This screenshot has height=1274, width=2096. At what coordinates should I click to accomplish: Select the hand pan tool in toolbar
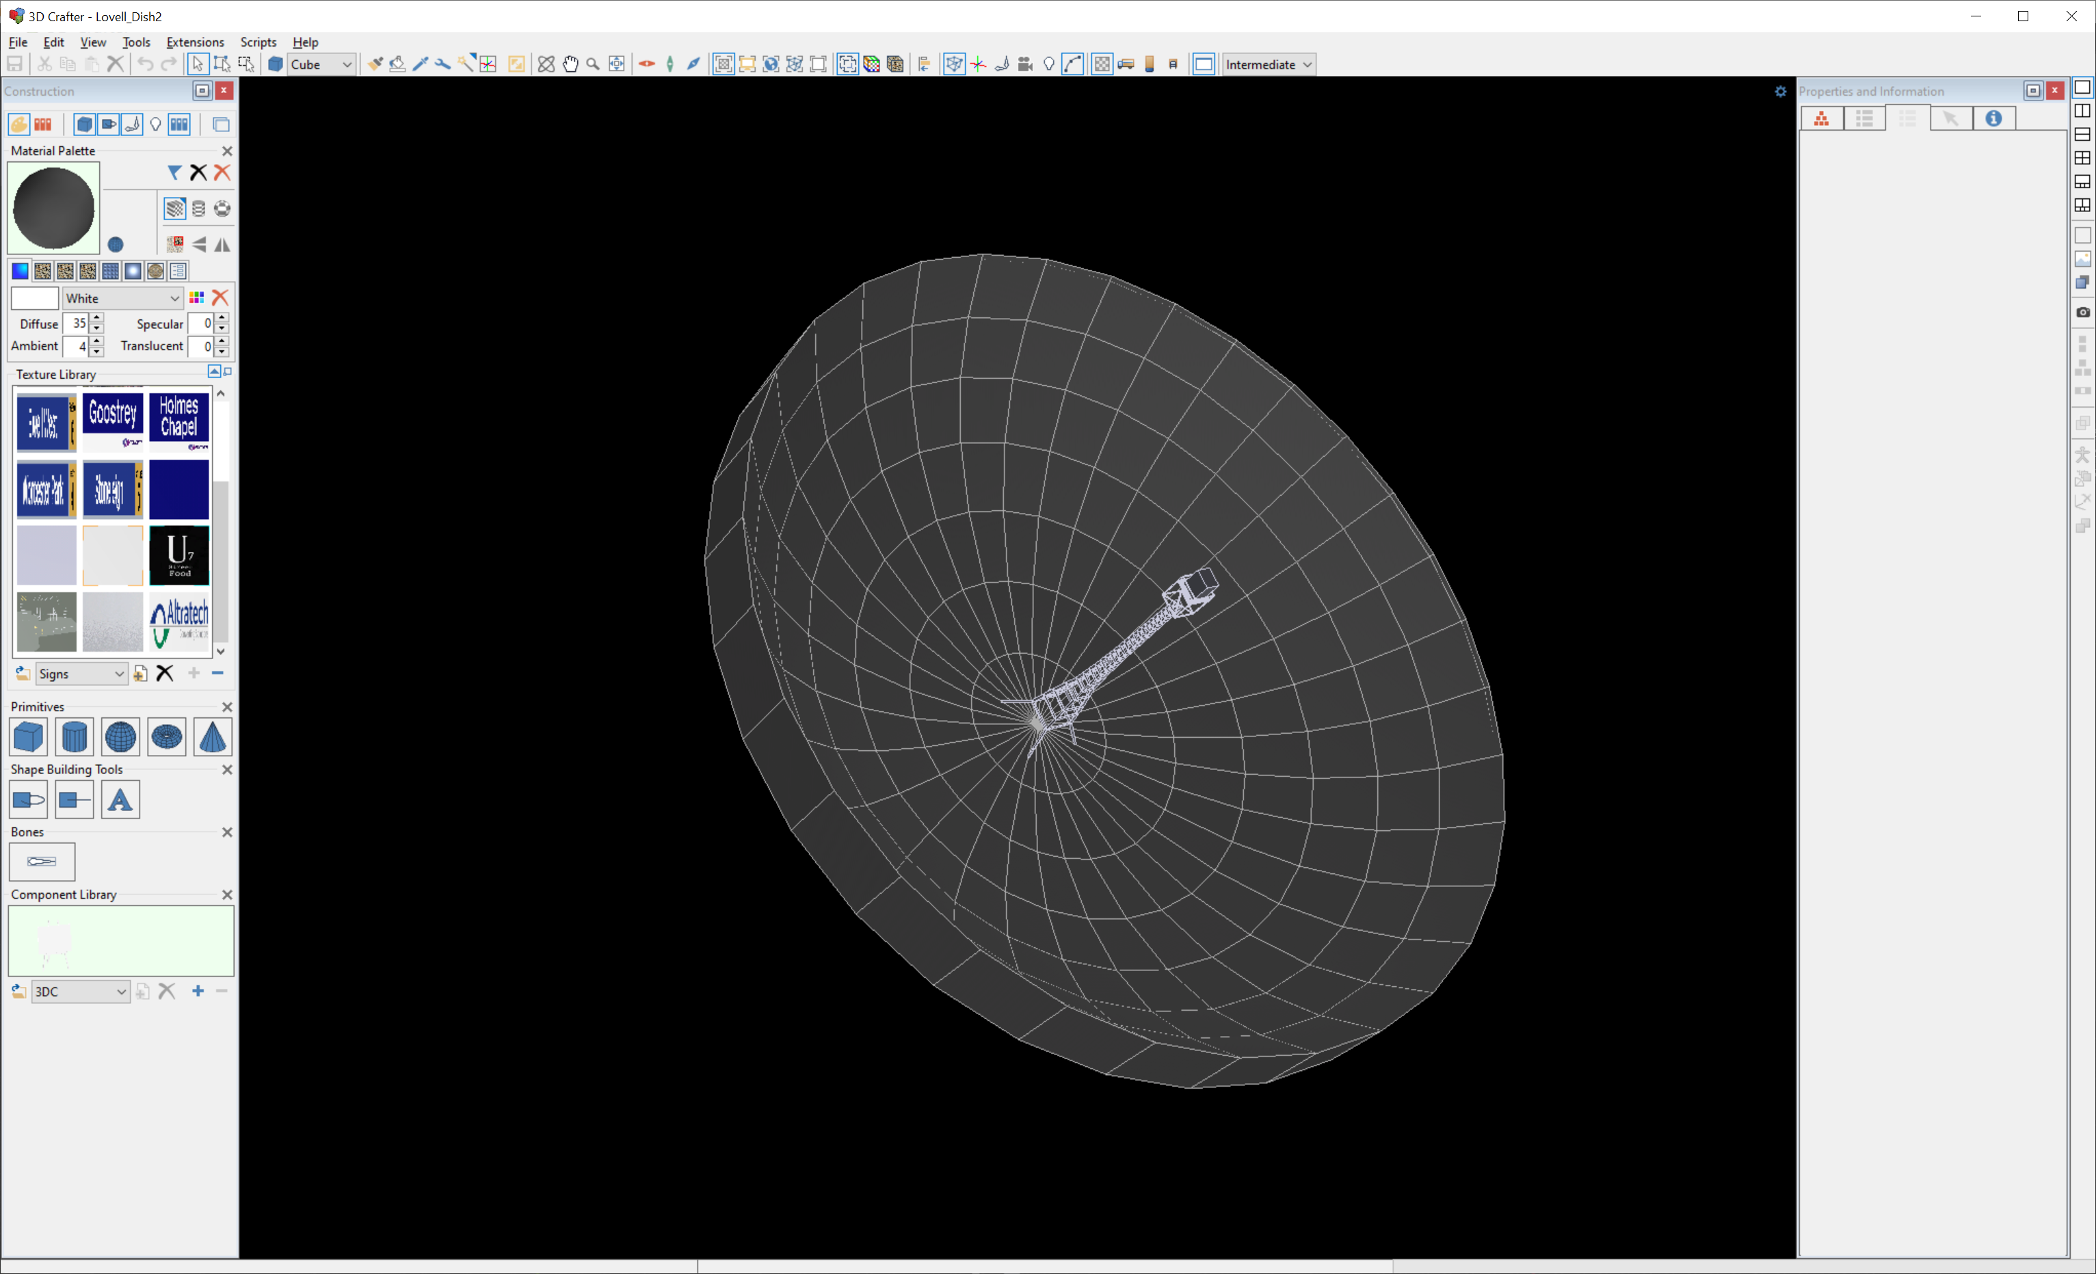pos(570,65)
